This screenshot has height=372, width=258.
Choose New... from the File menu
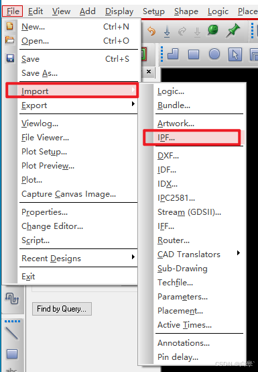click(x=78, y=27)
